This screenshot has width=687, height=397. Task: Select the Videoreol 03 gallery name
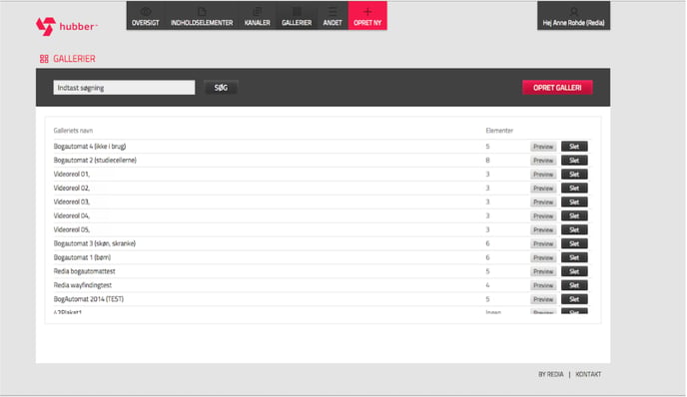click(x=72, y=201)
